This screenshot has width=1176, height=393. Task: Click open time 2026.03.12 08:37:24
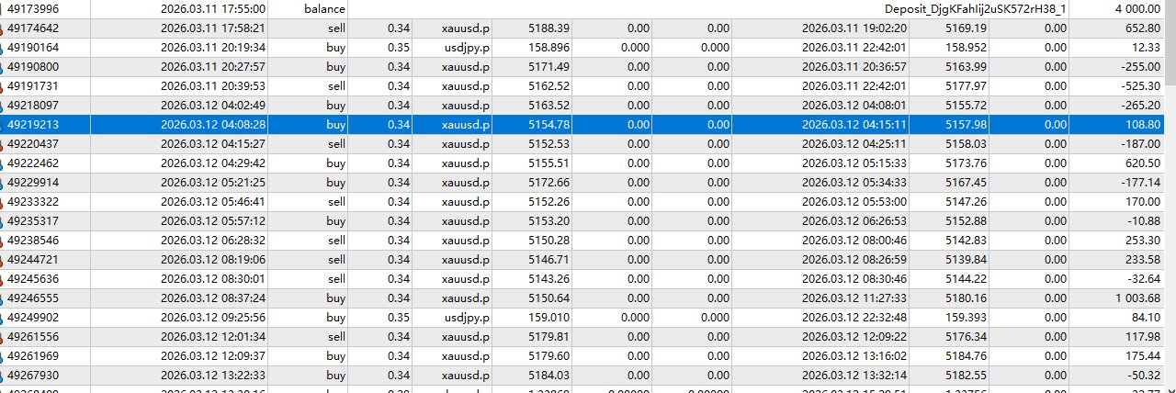point(213,298)
